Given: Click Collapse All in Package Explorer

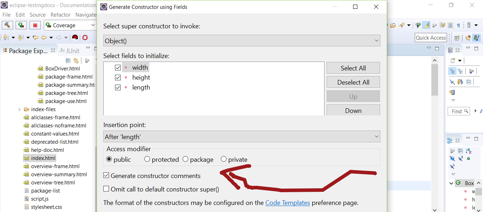Looking at the screenshot, I should click(68, 61).
